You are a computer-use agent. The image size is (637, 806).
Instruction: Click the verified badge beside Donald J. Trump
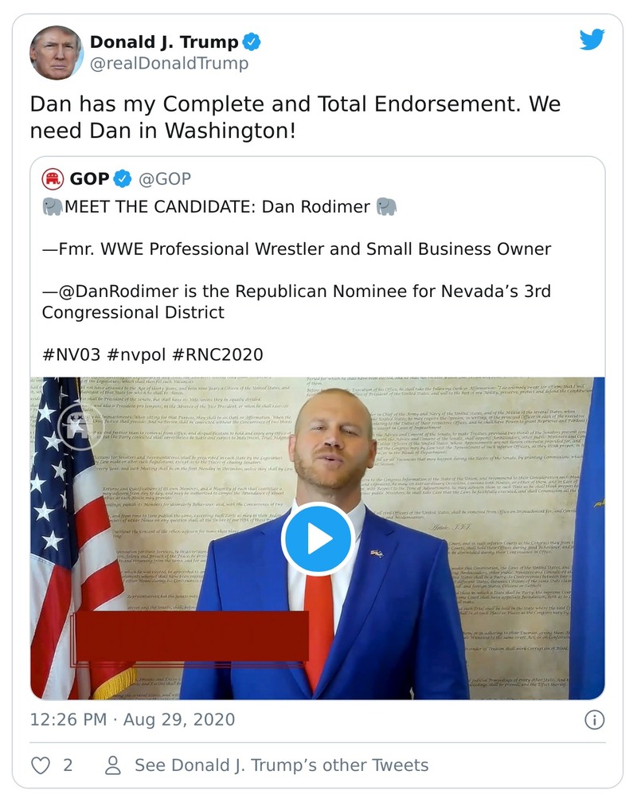tap(252, 42)
